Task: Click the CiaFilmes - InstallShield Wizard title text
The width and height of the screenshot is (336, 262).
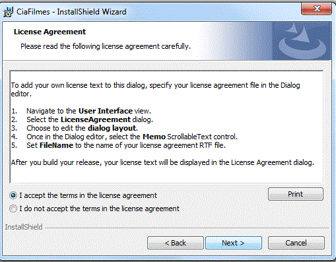Action: pyautogui.click(x=71, y=12)
